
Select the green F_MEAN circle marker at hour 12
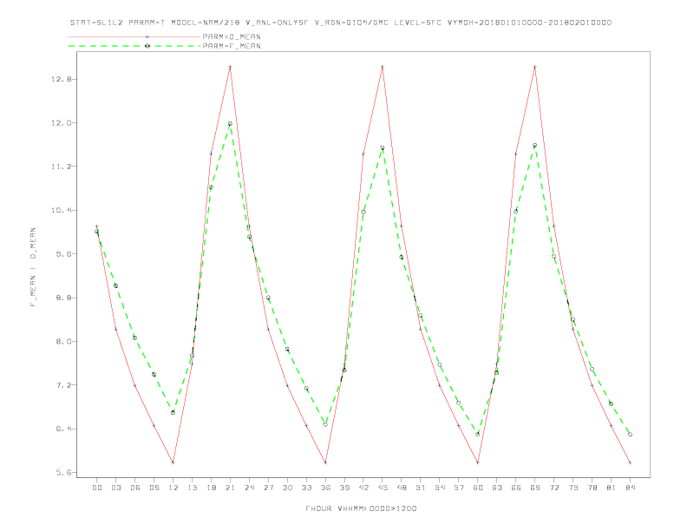(x=173, y=412)
